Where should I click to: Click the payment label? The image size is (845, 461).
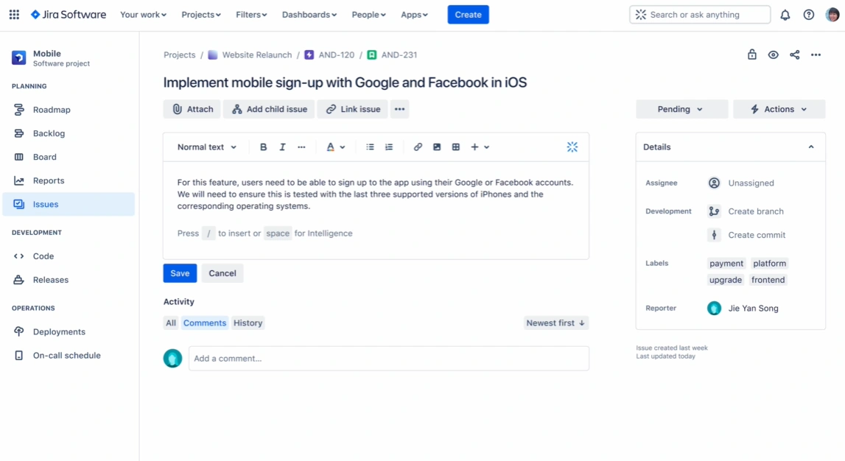[x=726, y=264]
